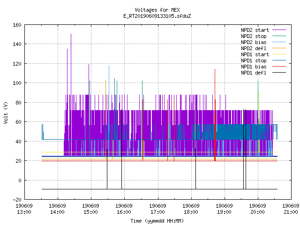
Task: Click the NPD1 bias legend label
Action: click(x=254, y=67)
